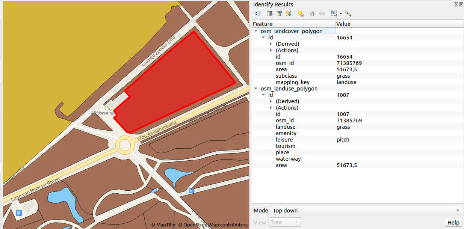Open the feature form from Identify Results toolbar
Image resolution: width=464 pixels, height=229 pixels.
258,13
